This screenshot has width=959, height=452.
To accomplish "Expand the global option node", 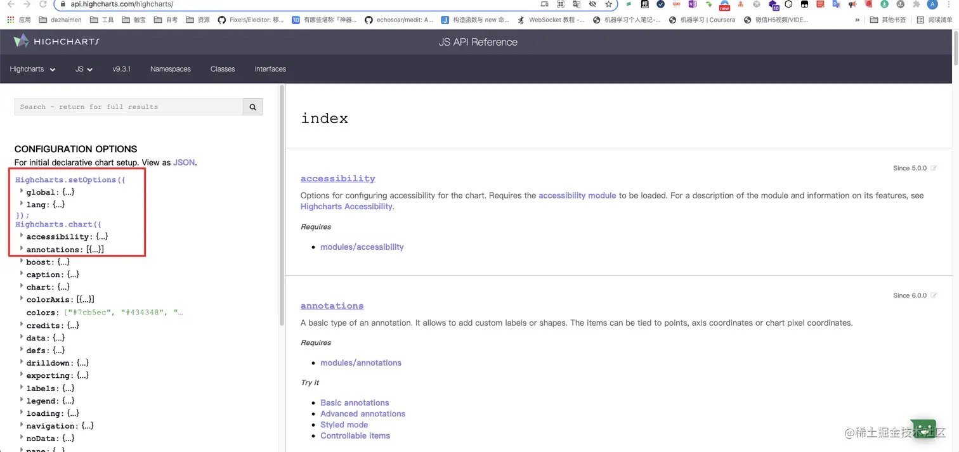I will pyautogui.click(x=22, y=191).
